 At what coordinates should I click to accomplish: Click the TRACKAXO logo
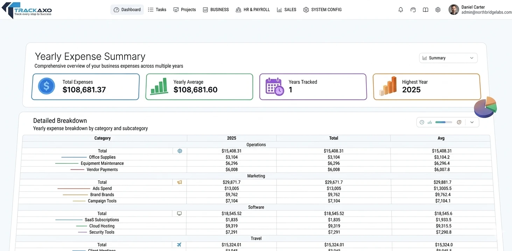coord(27,10)
